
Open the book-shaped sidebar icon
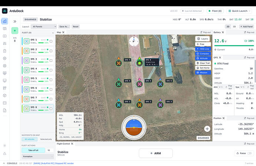pos(4,36)
